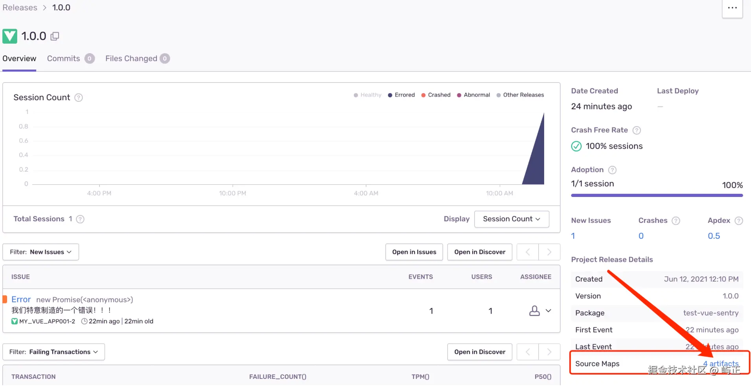Click the Open in Issues button
This screenshot has height=386, width=751.
[414, 252]
